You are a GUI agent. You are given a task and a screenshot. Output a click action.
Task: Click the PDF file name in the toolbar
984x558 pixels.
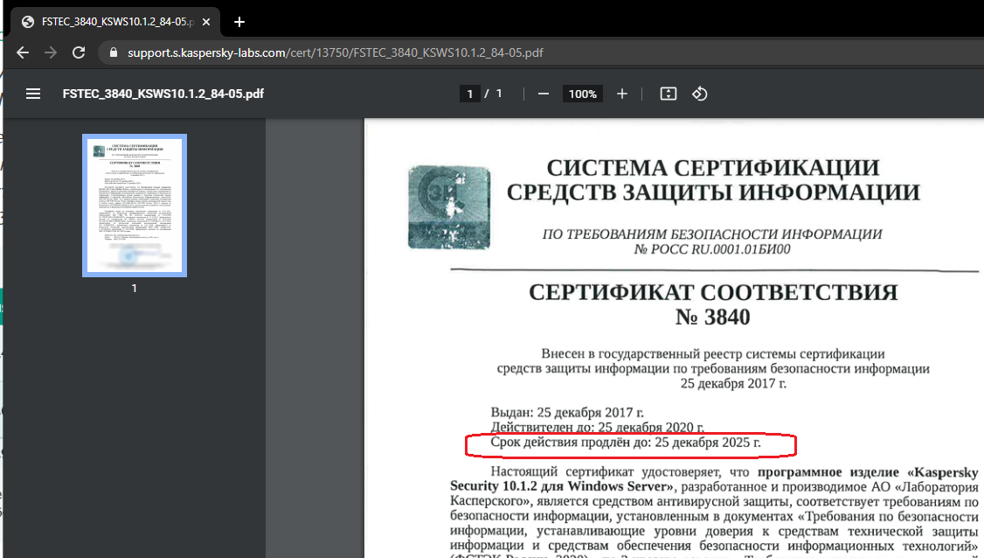click(163, 94)
